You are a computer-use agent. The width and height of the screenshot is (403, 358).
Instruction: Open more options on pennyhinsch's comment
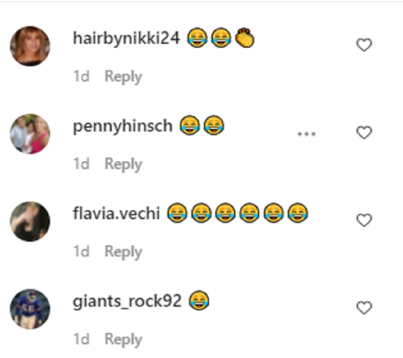pos(306,134)
